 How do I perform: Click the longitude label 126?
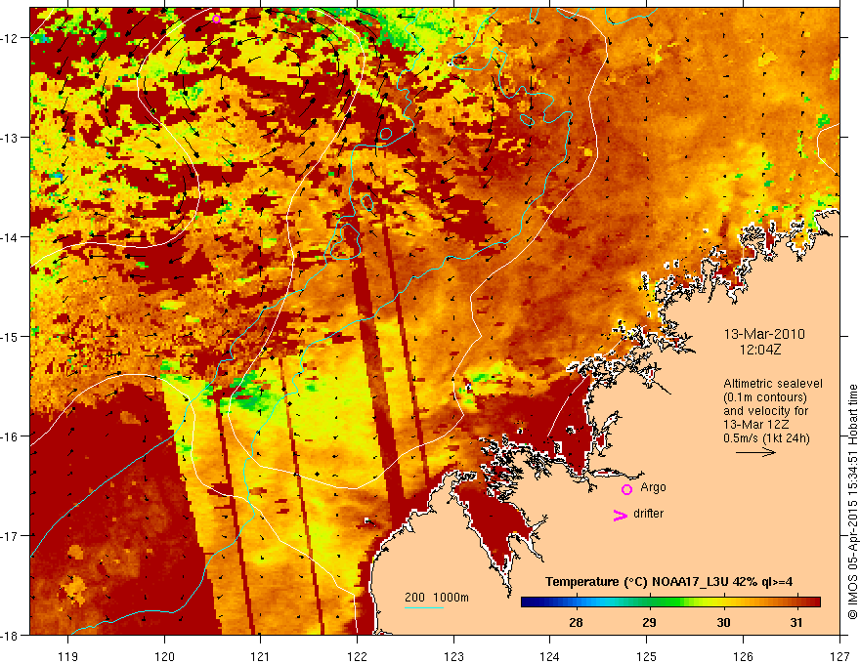click(x=743, y=656)
